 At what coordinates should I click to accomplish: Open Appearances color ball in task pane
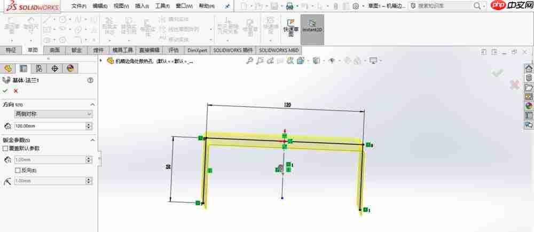click(529, 106)
